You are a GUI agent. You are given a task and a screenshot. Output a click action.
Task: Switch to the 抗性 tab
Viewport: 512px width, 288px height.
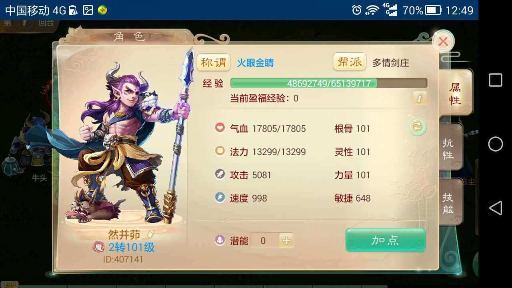[x=450, y=148]
